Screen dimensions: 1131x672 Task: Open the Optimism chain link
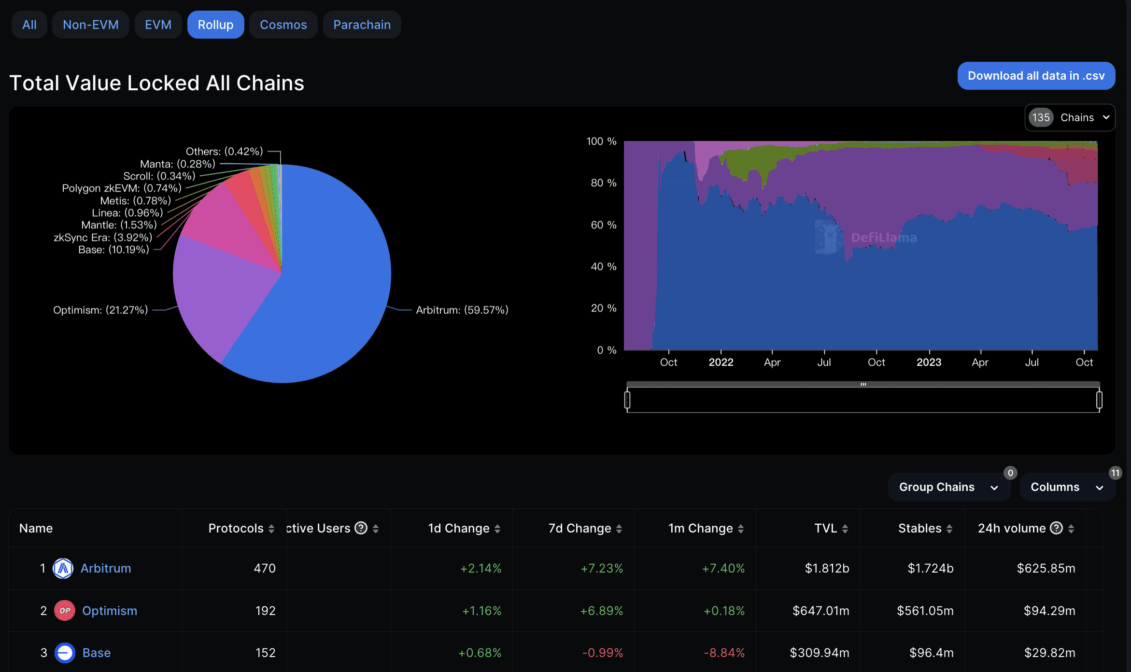click(110, 611)
